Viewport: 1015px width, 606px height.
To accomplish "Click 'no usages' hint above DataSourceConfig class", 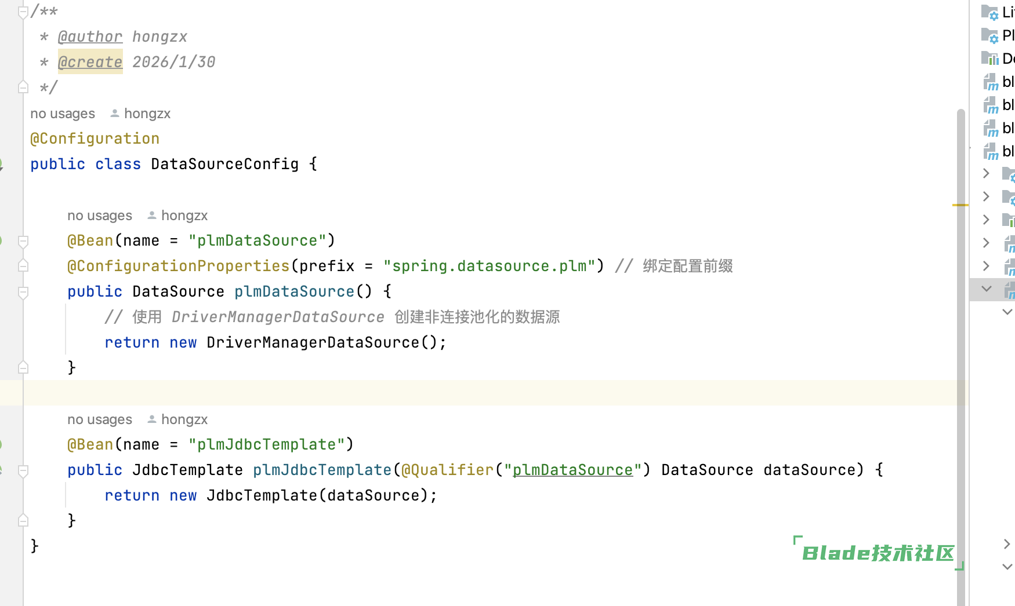I will 63,114.
